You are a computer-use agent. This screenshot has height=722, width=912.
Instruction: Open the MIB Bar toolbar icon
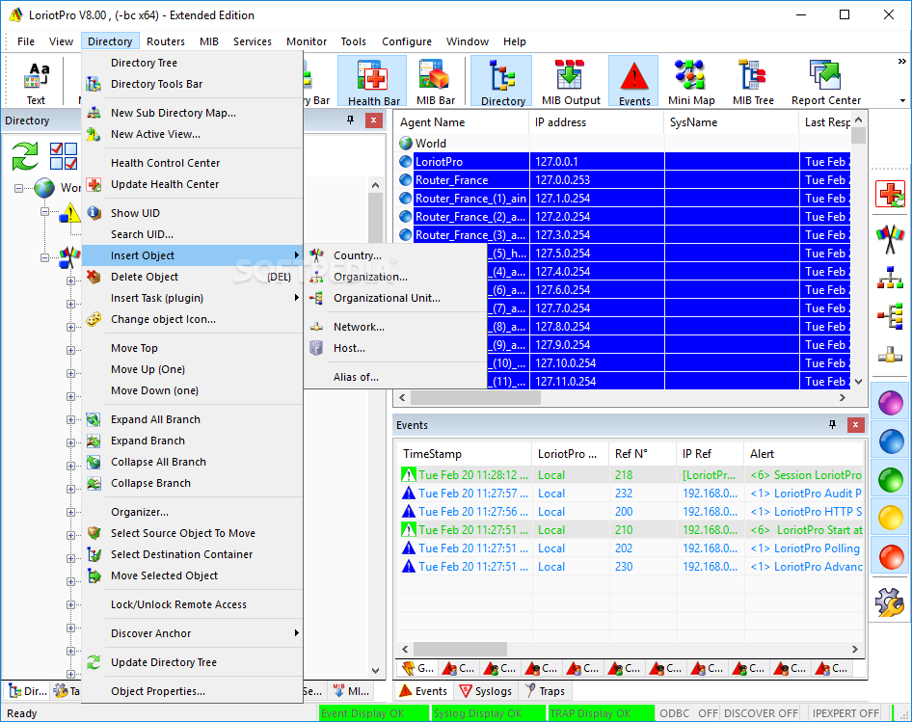pos(435,82)
